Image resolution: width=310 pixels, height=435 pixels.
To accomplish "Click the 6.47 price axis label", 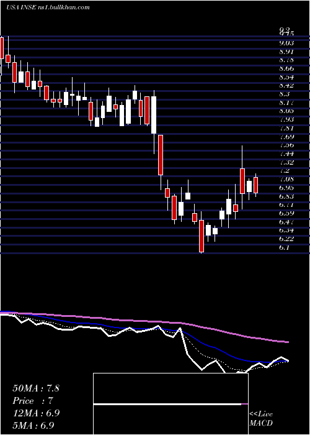I will (x=286, y=222).
